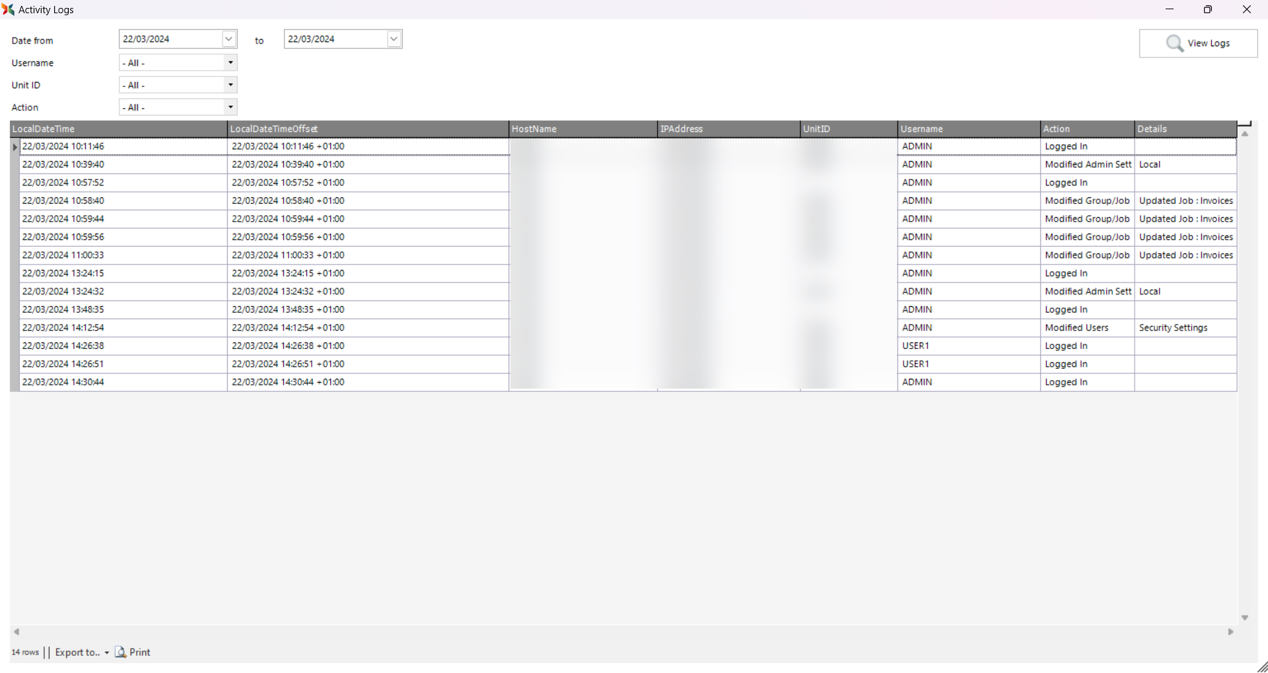Click the View Logs magnifier icon
Screen dimensions: 1268x673
[x=1175, y=44]
